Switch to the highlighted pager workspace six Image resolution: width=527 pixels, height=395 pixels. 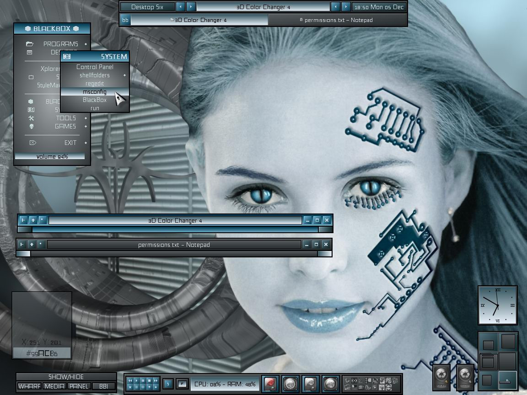point(507,380)
